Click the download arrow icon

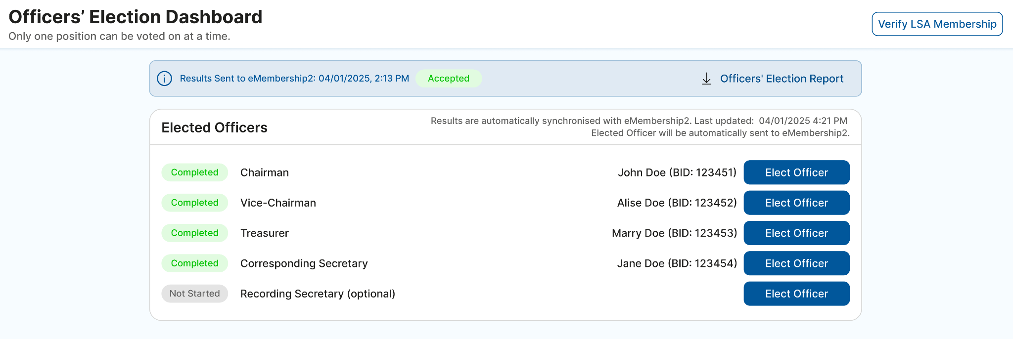click(x=706, y=79)
